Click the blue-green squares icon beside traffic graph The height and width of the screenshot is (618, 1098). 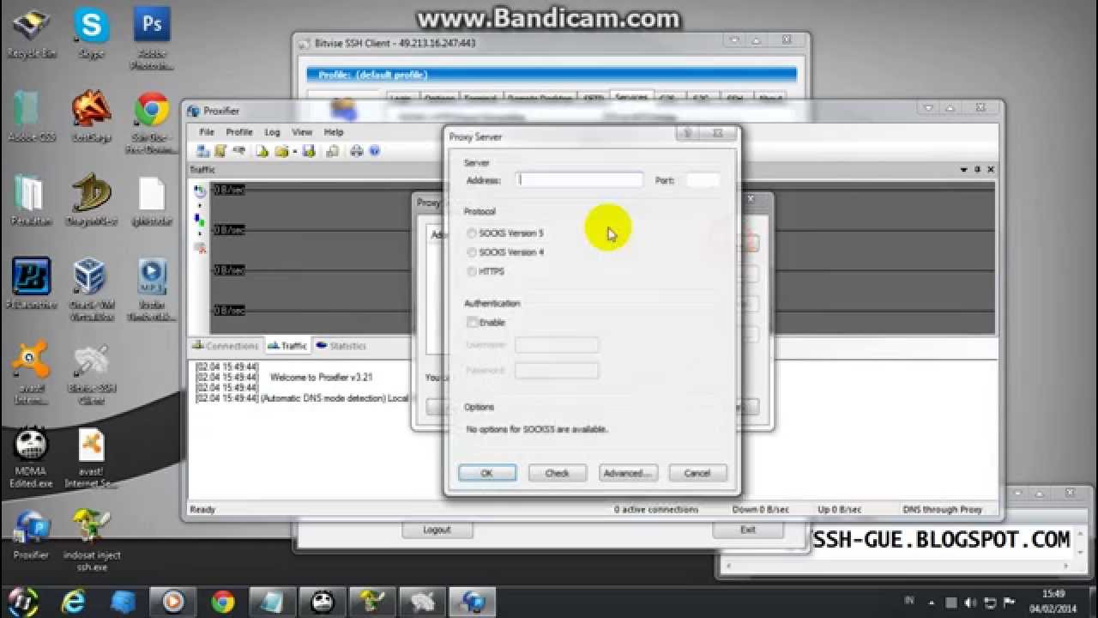200,221
